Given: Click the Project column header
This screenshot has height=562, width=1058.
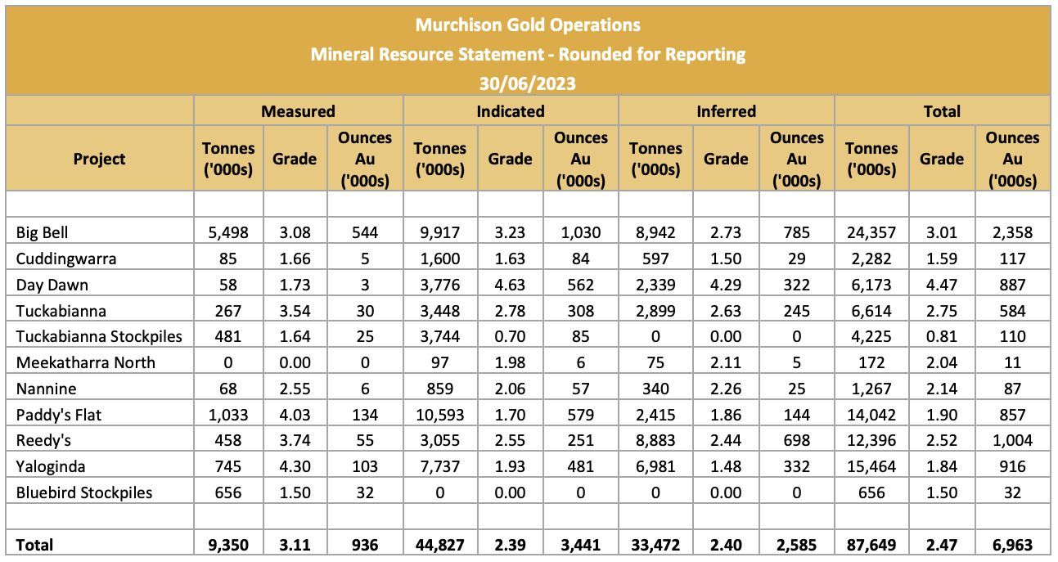Looking at the screenshot, I should click(x=99, y=159).
